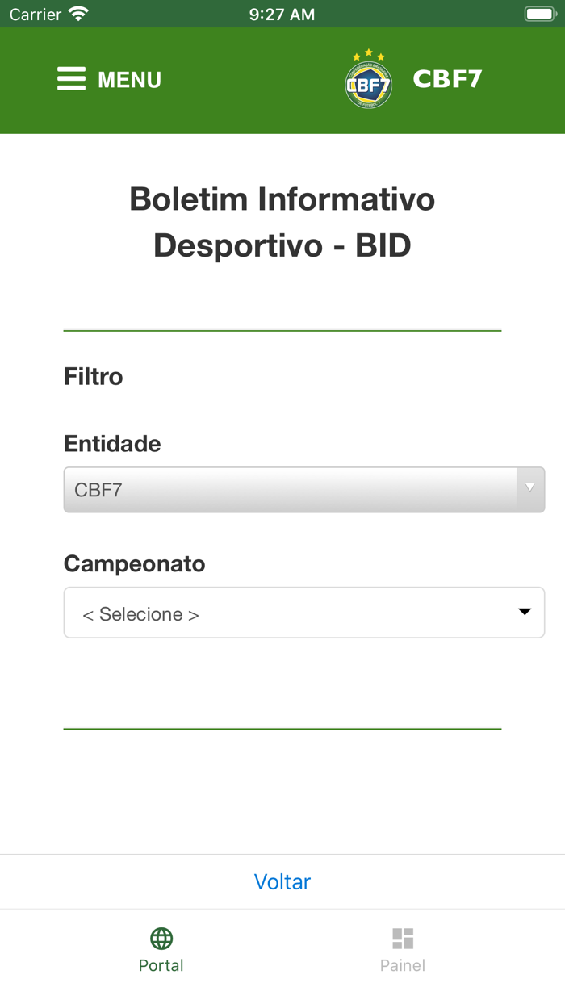Tap the Wi-Fi icon in status bar
Image resolution: width=565 pixels, height=1004 pixels.
77,13
